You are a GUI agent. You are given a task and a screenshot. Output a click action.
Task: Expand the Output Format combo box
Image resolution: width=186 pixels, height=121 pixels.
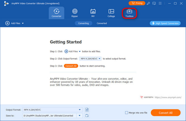(x=52, y=110)
